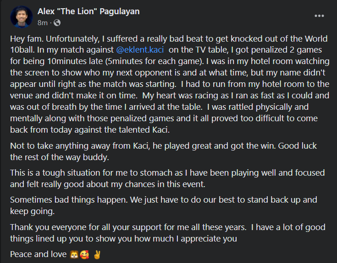Click the "Peace and love" closing line
Viewport: 337px width, 263px height.
point(55,254)
